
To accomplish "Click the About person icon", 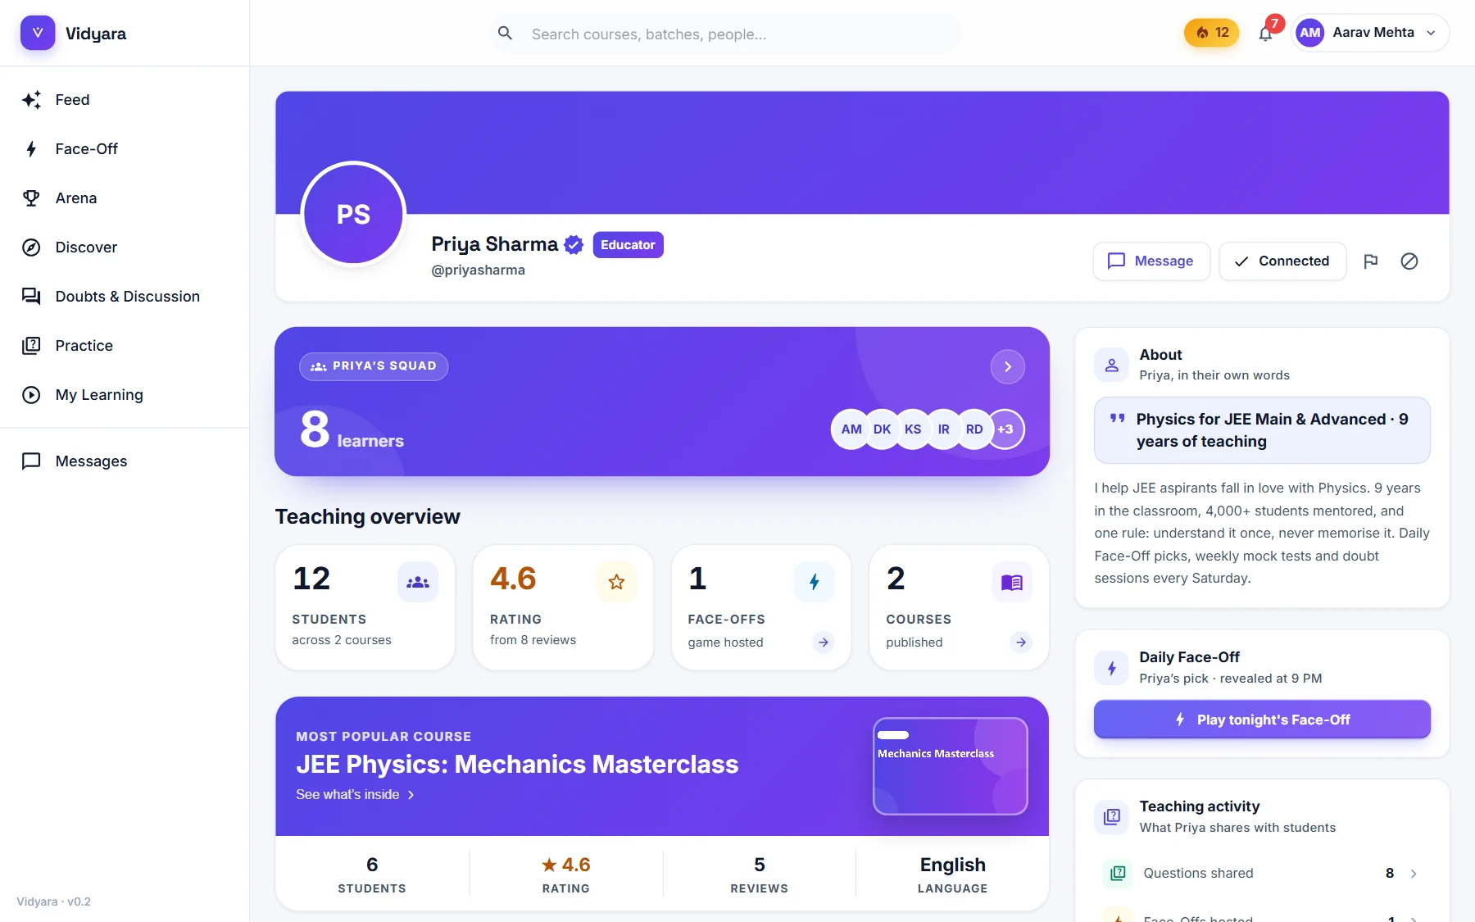I will pyautogui.click(x=1112, y=365).
